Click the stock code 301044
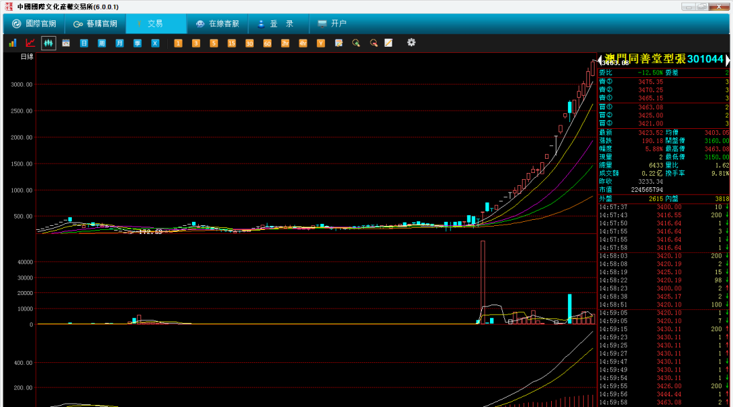 (705, 59)
